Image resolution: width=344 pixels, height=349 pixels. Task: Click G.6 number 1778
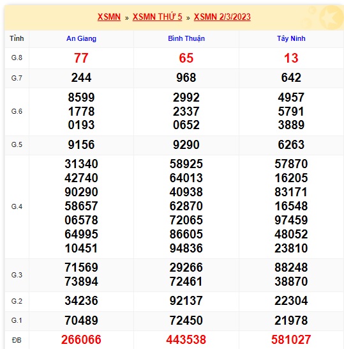click(81, 111)
